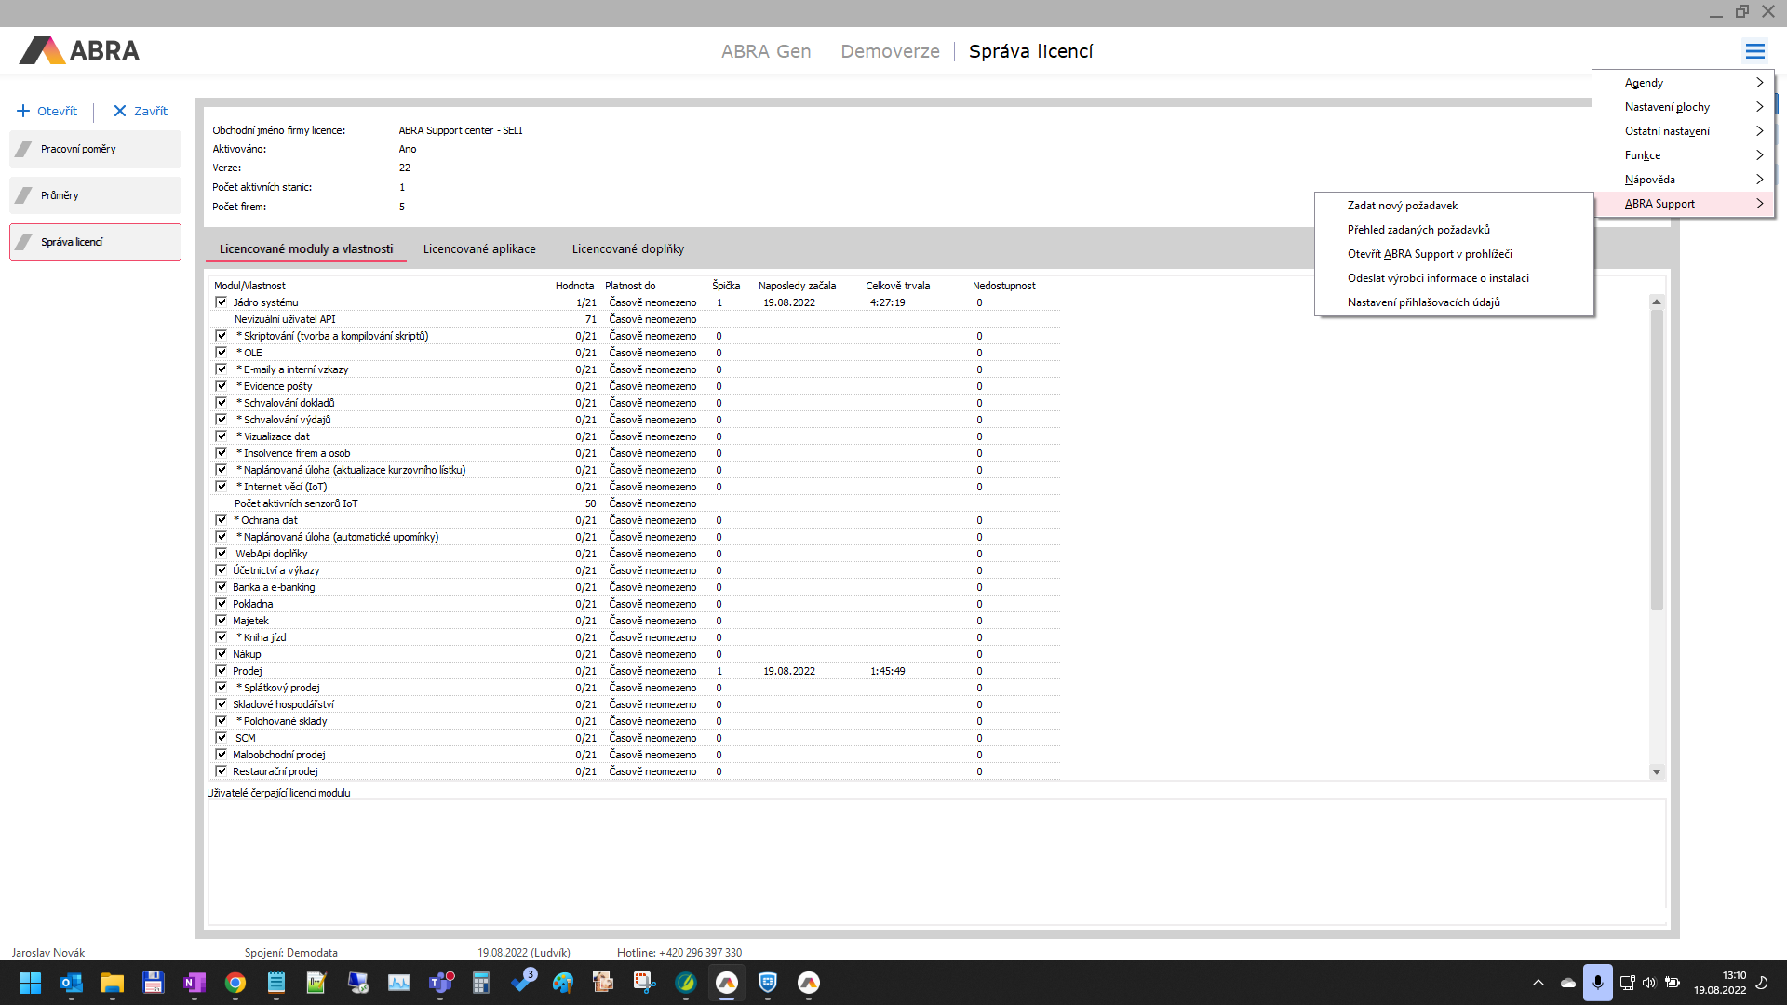Switch to Licencované aplikace tab
This screenshot has width=1787, height=1005.
coord(479,248)
